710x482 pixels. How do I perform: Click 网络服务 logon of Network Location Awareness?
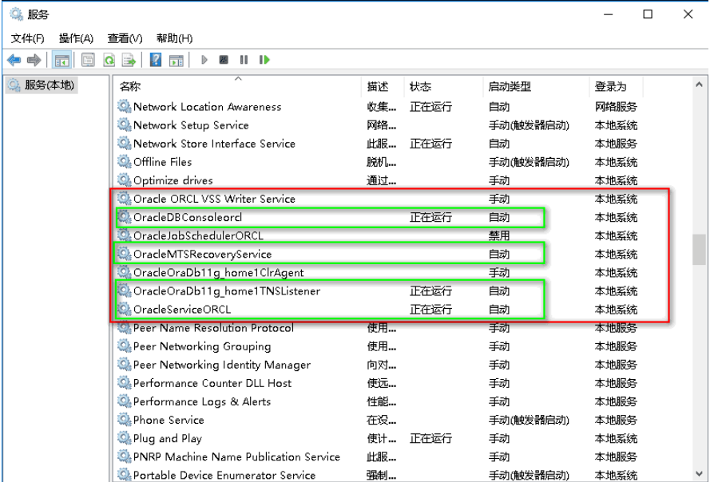(x=616, y=107)
